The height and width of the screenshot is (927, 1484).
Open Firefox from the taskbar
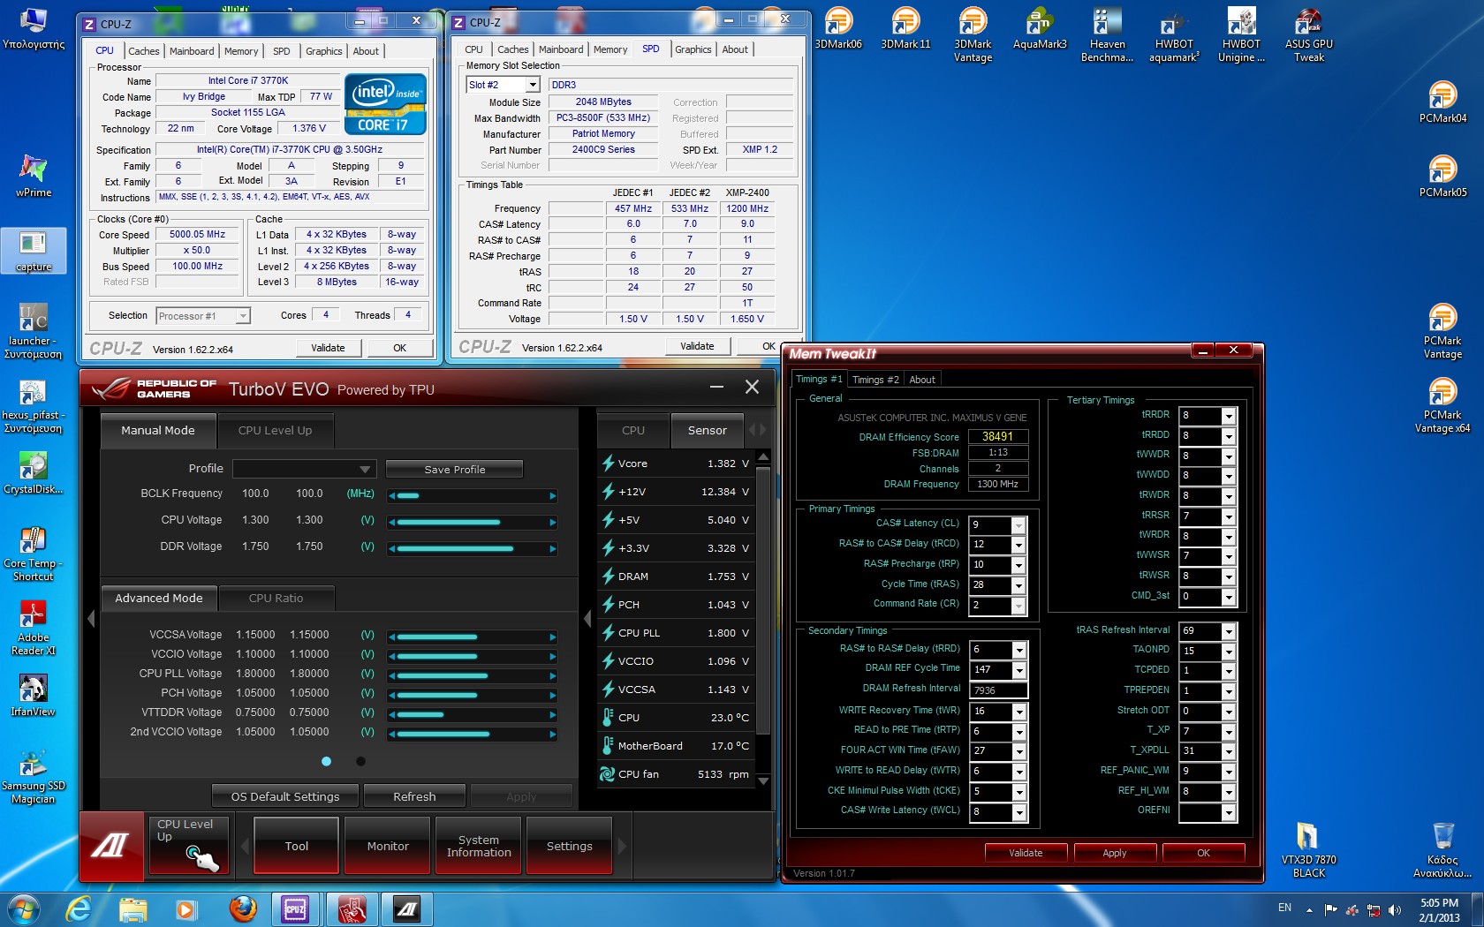coord(242,908)
